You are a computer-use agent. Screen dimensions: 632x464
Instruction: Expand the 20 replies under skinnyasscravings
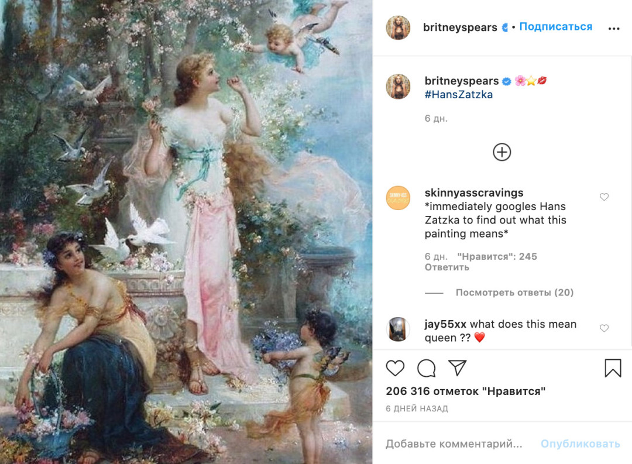click(514, 293)
